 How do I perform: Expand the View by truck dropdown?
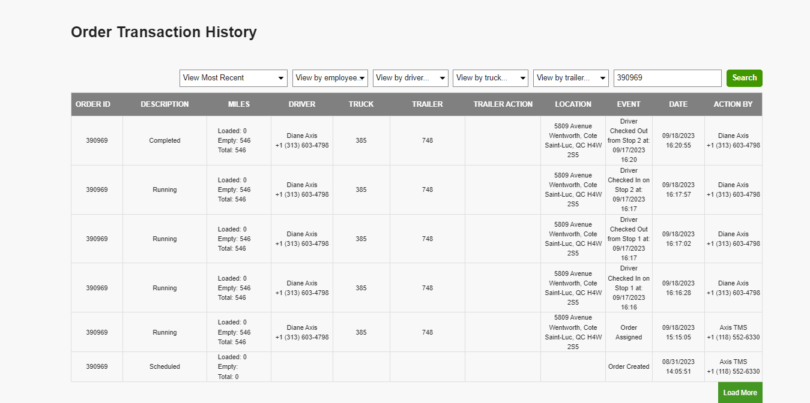(491, 78)
